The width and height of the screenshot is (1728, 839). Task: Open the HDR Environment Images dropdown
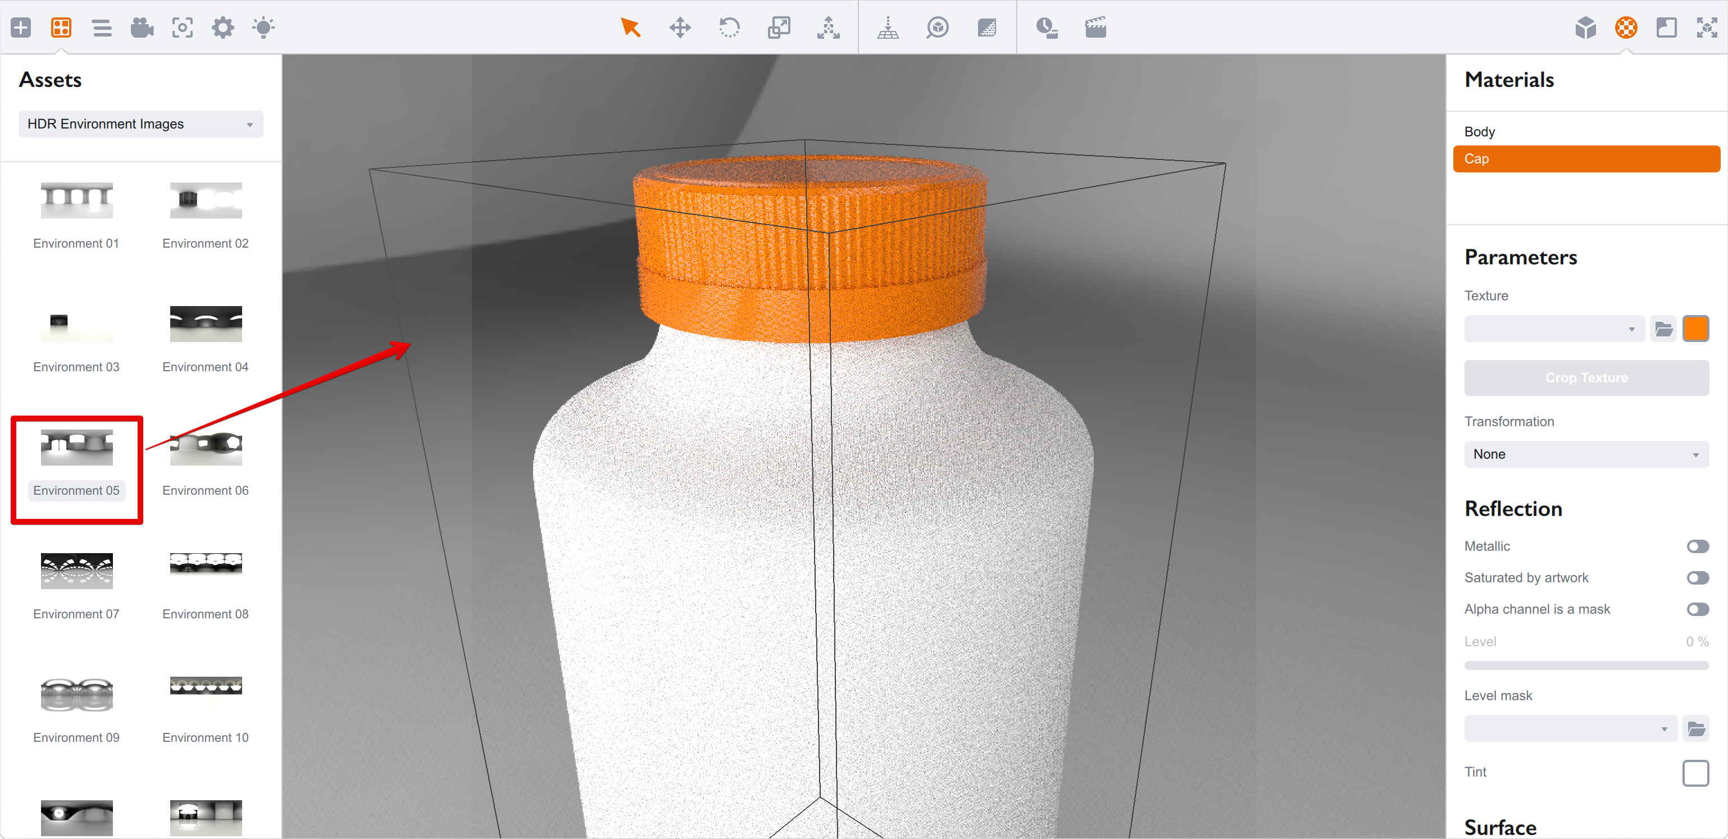pyautogui.click(x=140, y=124)
